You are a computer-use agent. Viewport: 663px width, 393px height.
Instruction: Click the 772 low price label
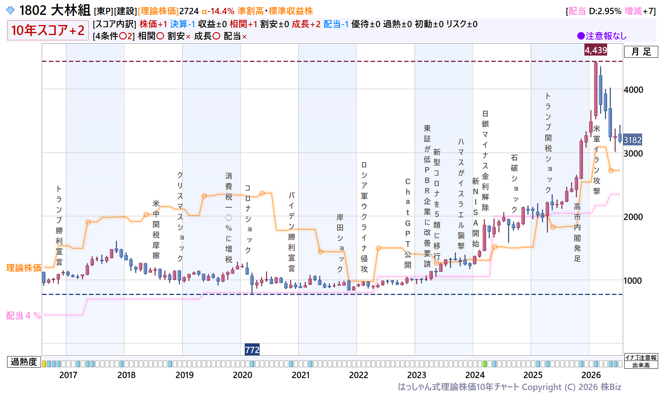pos(252,350)
